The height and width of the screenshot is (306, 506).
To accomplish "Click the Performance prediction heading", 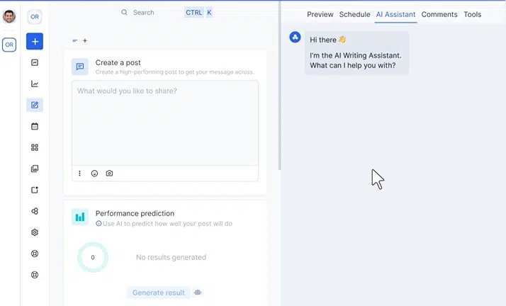I will coord(135,213).
